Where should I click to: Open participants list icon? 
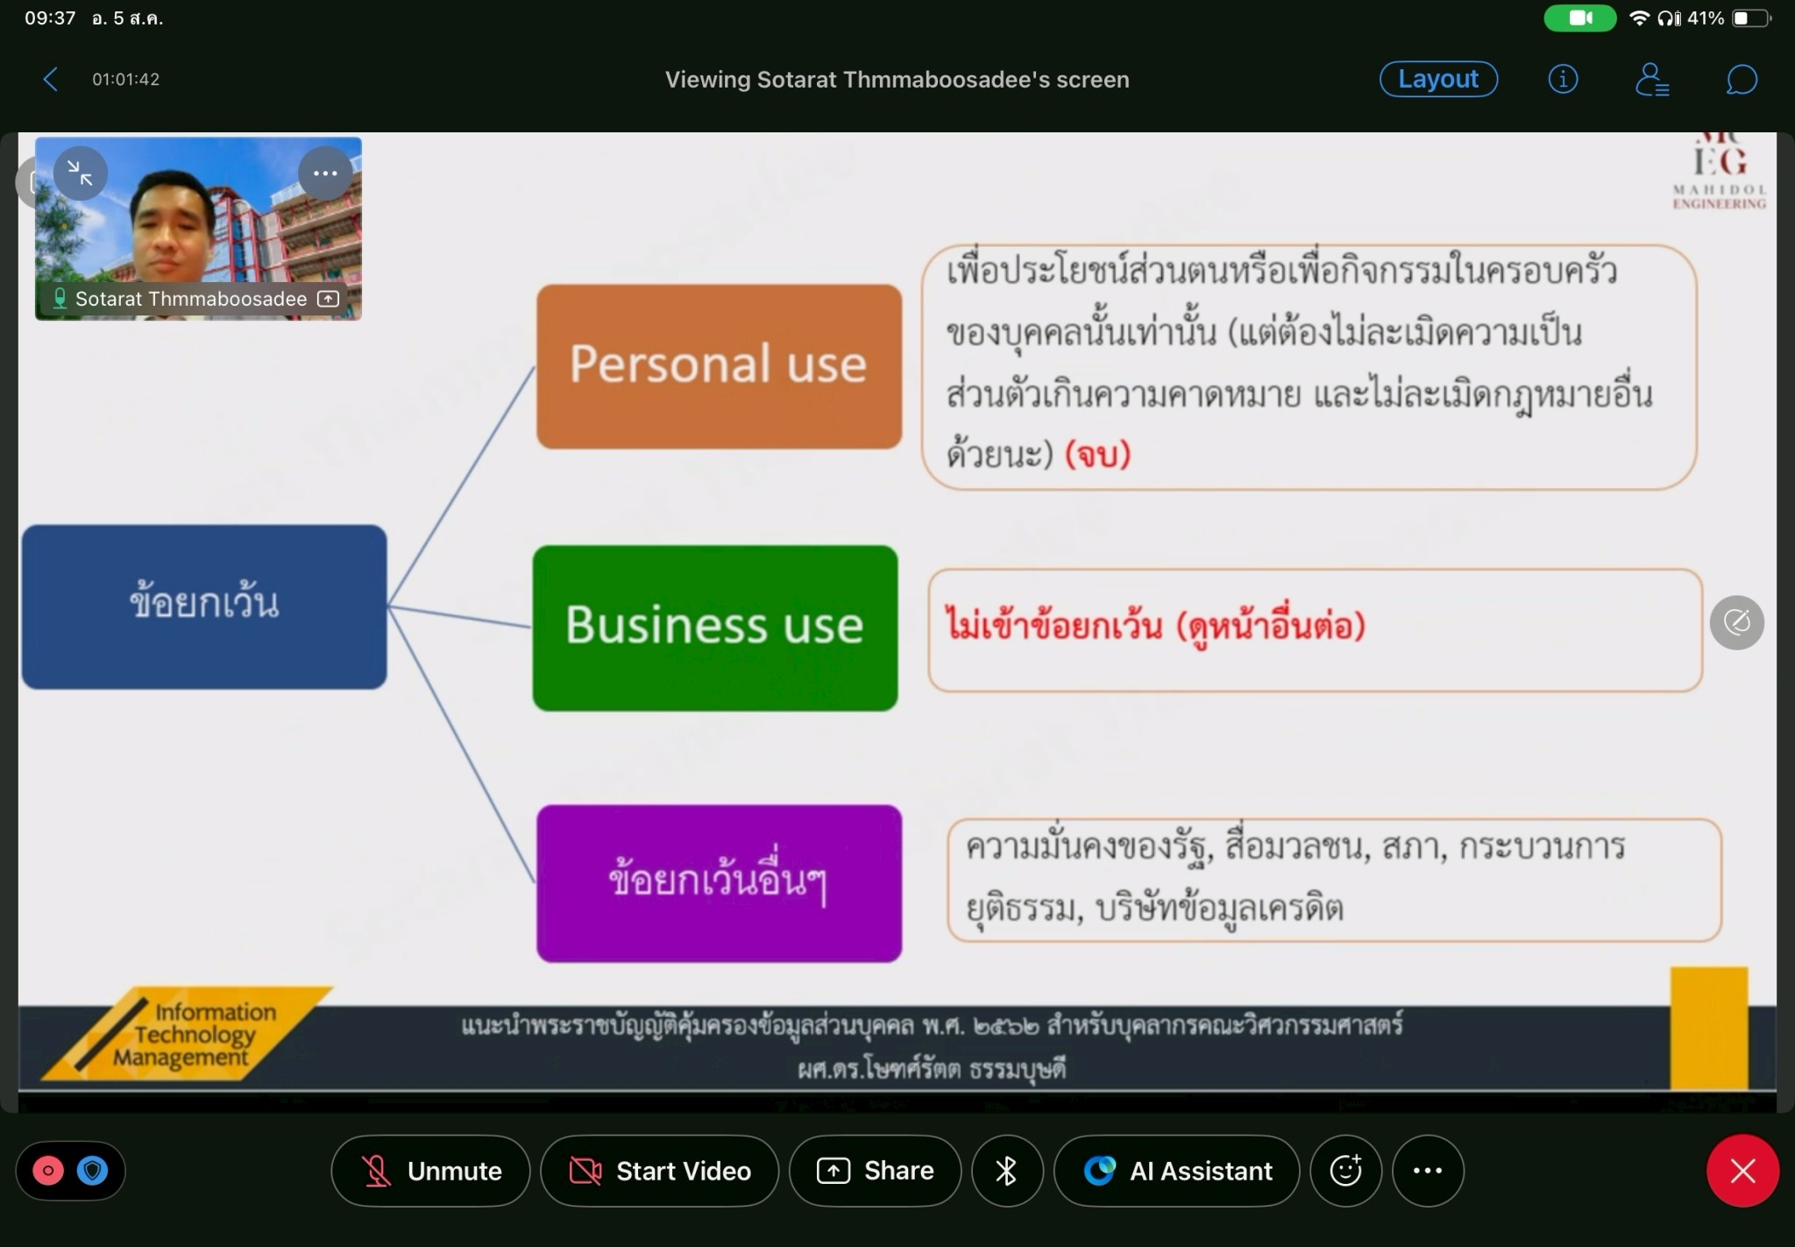[x=1652, y=80]
